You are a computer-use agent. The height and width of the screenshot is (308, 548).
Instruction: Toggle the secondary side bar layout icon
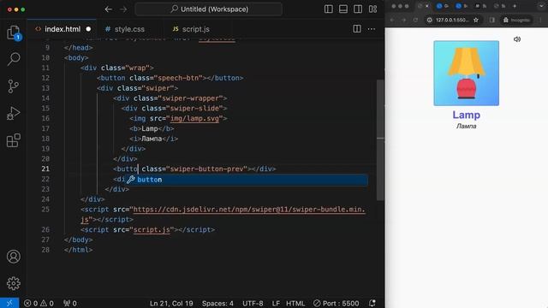[358, 9]
